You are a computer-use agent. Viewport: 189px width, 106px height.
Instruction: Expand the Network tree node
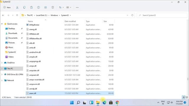pyautogui.click(x=2, y=80)
